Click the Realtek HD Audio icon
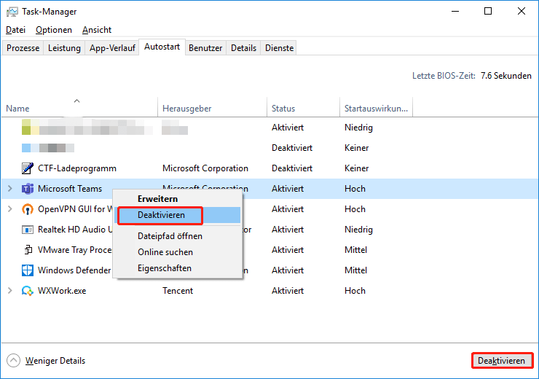Image resolution: width=539 pixels, height=379 pixels. 28,230
